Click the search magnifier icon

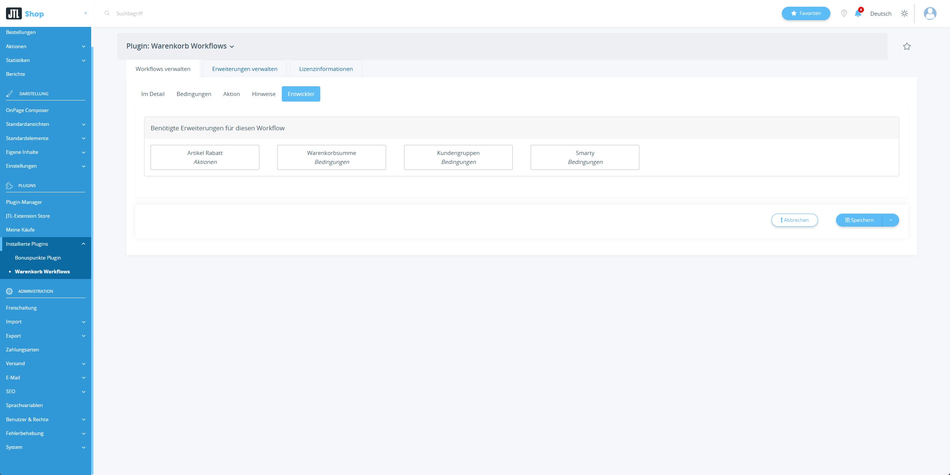click(x=107, y=13)
